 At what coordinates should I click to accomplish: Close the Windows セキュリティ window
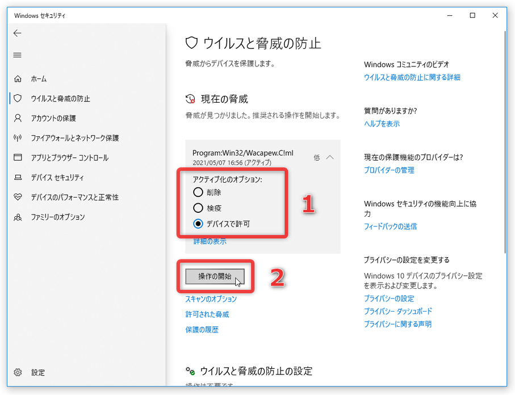tap(495, 15)
